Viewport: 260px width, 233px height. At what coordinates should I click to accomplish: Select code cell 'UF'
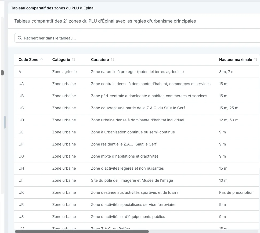point(21,144)
